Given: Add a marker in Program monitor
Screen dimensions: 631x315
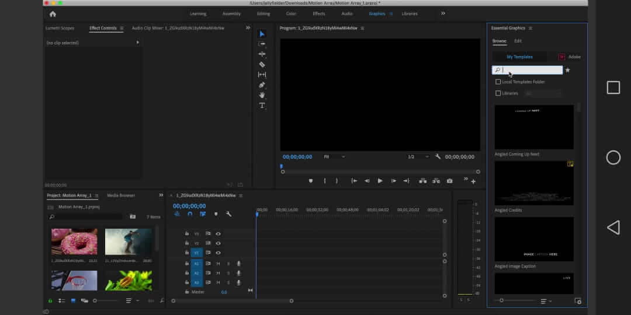Looking at the screenshot, I should click(310, 181).
